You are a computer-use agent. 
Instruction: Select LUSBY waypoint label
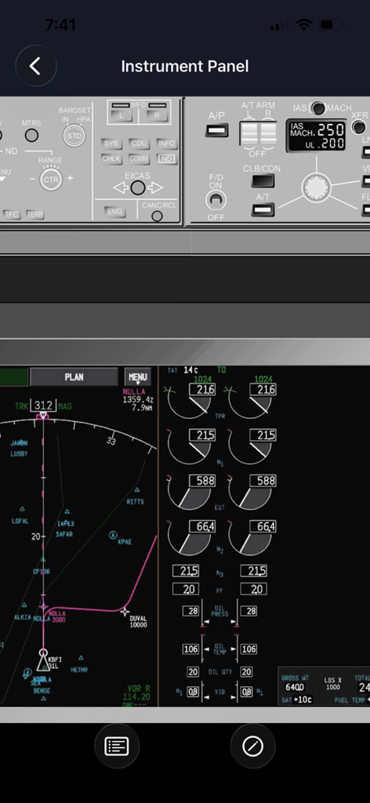[20, 454]
